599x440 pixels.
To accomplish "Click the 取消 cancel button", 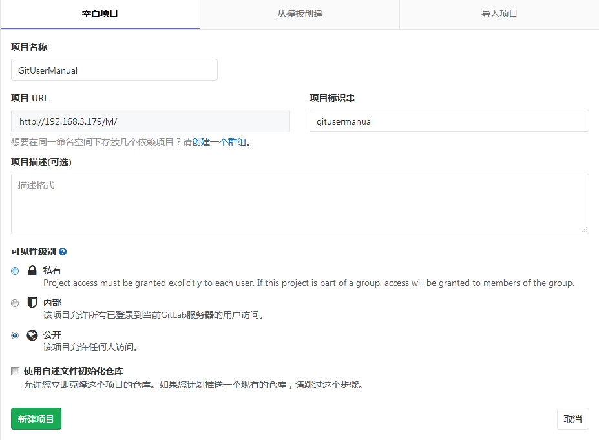I will click(573, 419).
